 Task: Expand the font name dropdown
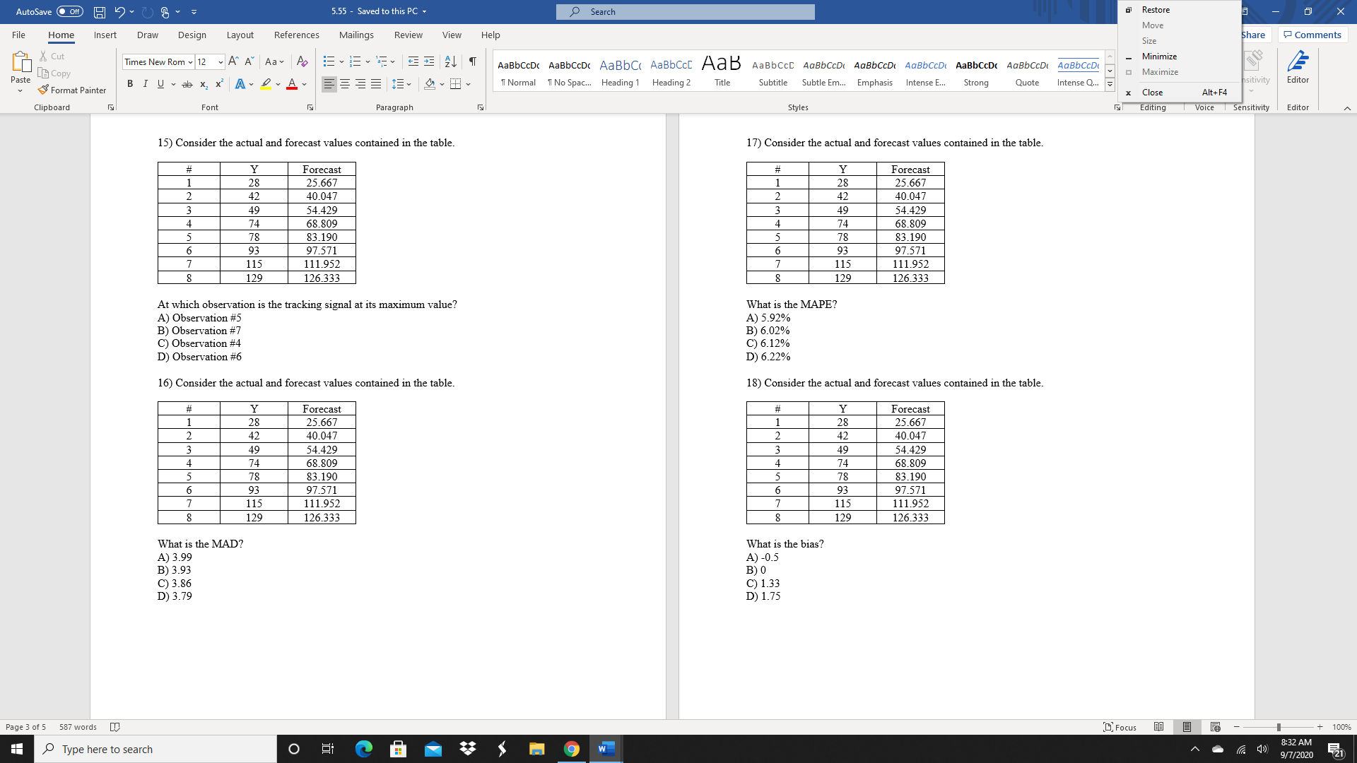(190, 62)
